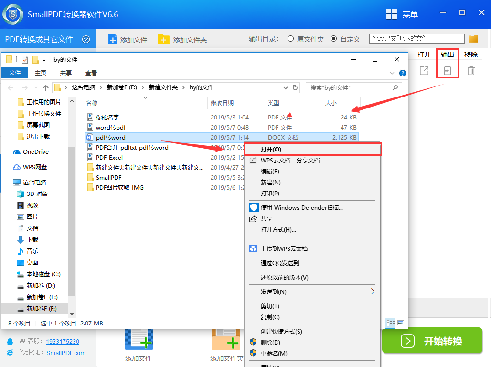Click large 添加文件 icon at bottom
Screen dimensions: 491x367
139,339
